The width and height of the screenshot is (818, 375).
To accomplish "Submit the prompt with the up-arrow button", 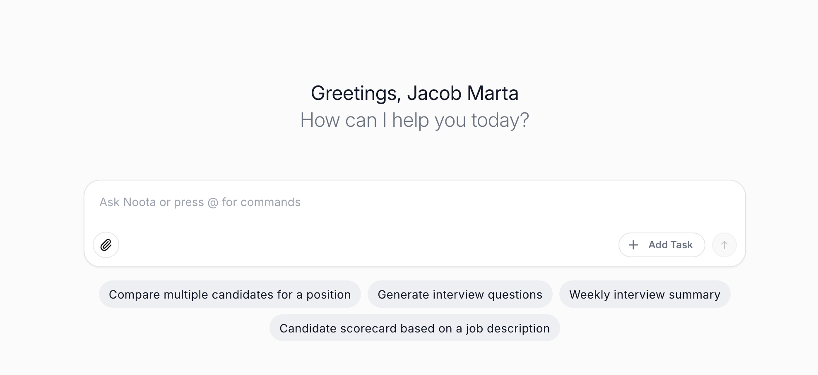I will click(724, 245).
